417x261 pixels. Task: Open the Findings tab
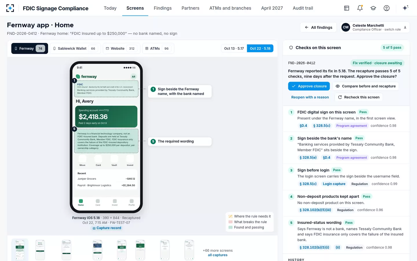(163, 8)
